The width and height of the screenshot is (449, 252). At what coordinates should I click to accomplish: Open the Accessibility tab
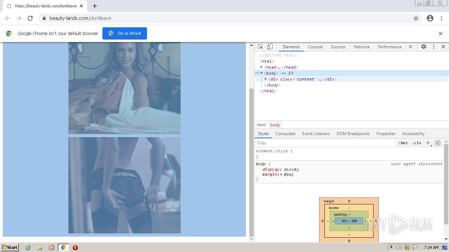click(413, 134)
